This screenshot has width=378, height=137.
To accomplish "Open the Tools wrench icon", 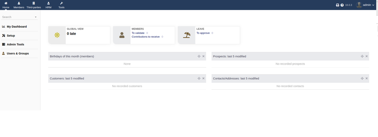I will point(61,3).
